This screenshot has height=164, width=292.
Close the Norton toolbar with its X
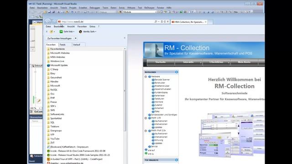(x=47, y=31)
